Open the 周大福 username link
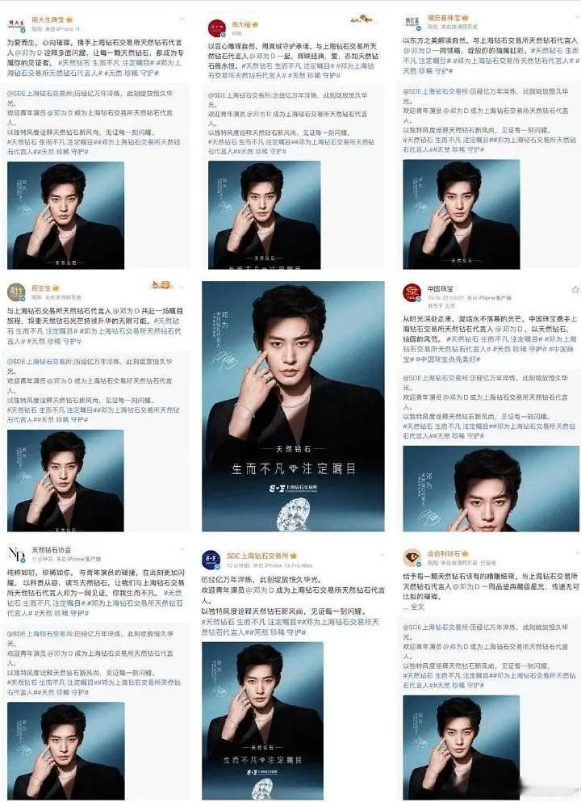Screen dimensions: 581x802 click(x=241, y=24)
